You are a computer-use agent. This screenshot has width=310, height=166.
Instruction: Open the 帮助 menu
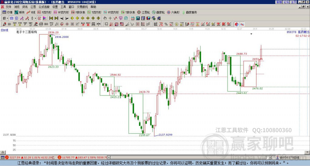[93, 7]
